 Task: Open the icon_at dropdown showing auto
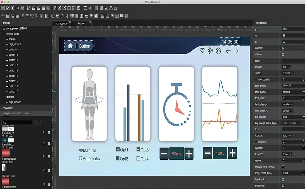(286, 136)
